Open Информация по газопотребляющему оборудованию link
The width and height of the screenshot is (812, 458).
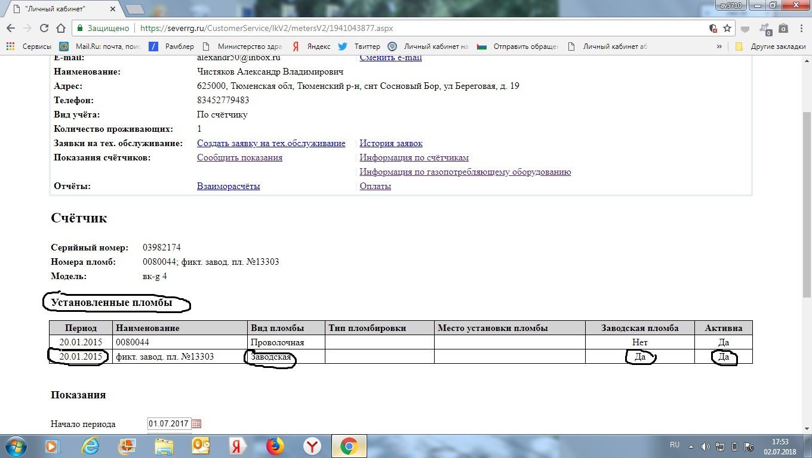[465, 172]
